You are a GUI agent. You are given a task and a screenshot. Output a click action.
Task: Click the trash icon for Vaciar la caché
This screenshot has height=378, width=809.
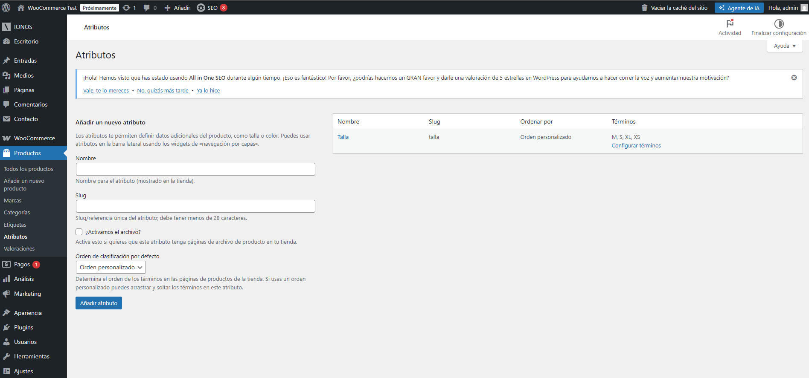(x=644, y=8)
